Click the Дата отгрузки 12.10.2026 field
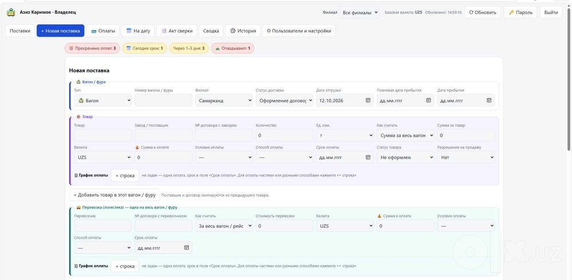This screenshot has height=280, width=572. point(345,100)
